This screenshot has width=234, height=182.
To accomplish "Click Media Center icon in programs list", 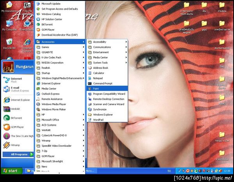I will point(38,88).
